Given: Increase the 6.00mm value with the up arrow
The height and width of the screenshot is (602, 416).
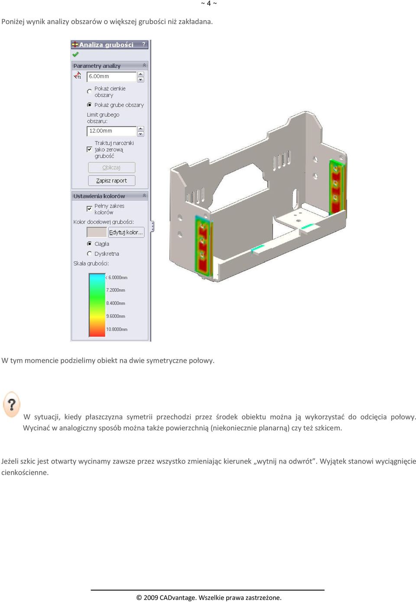Looking at the screenshot, I should tap(140, 74).
